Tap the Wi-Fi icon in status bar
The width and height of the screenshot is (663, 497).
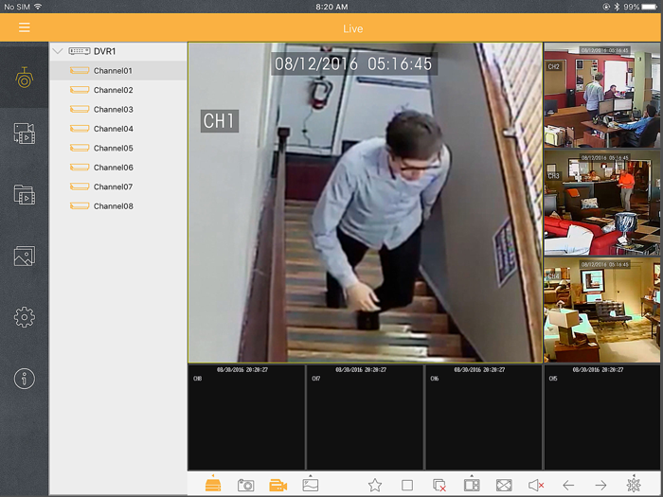click(38, 7)
